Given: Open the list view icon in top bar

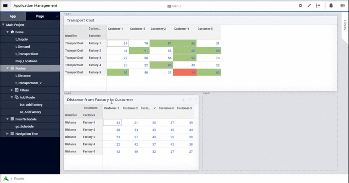Looking at the screenshot, I should [318, 5].
